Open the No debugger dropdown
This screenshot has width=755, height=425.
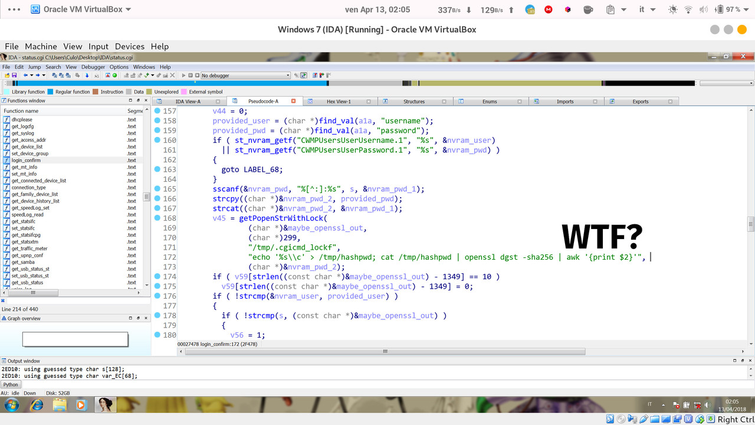pyautogui.click(x=245, y=75)
